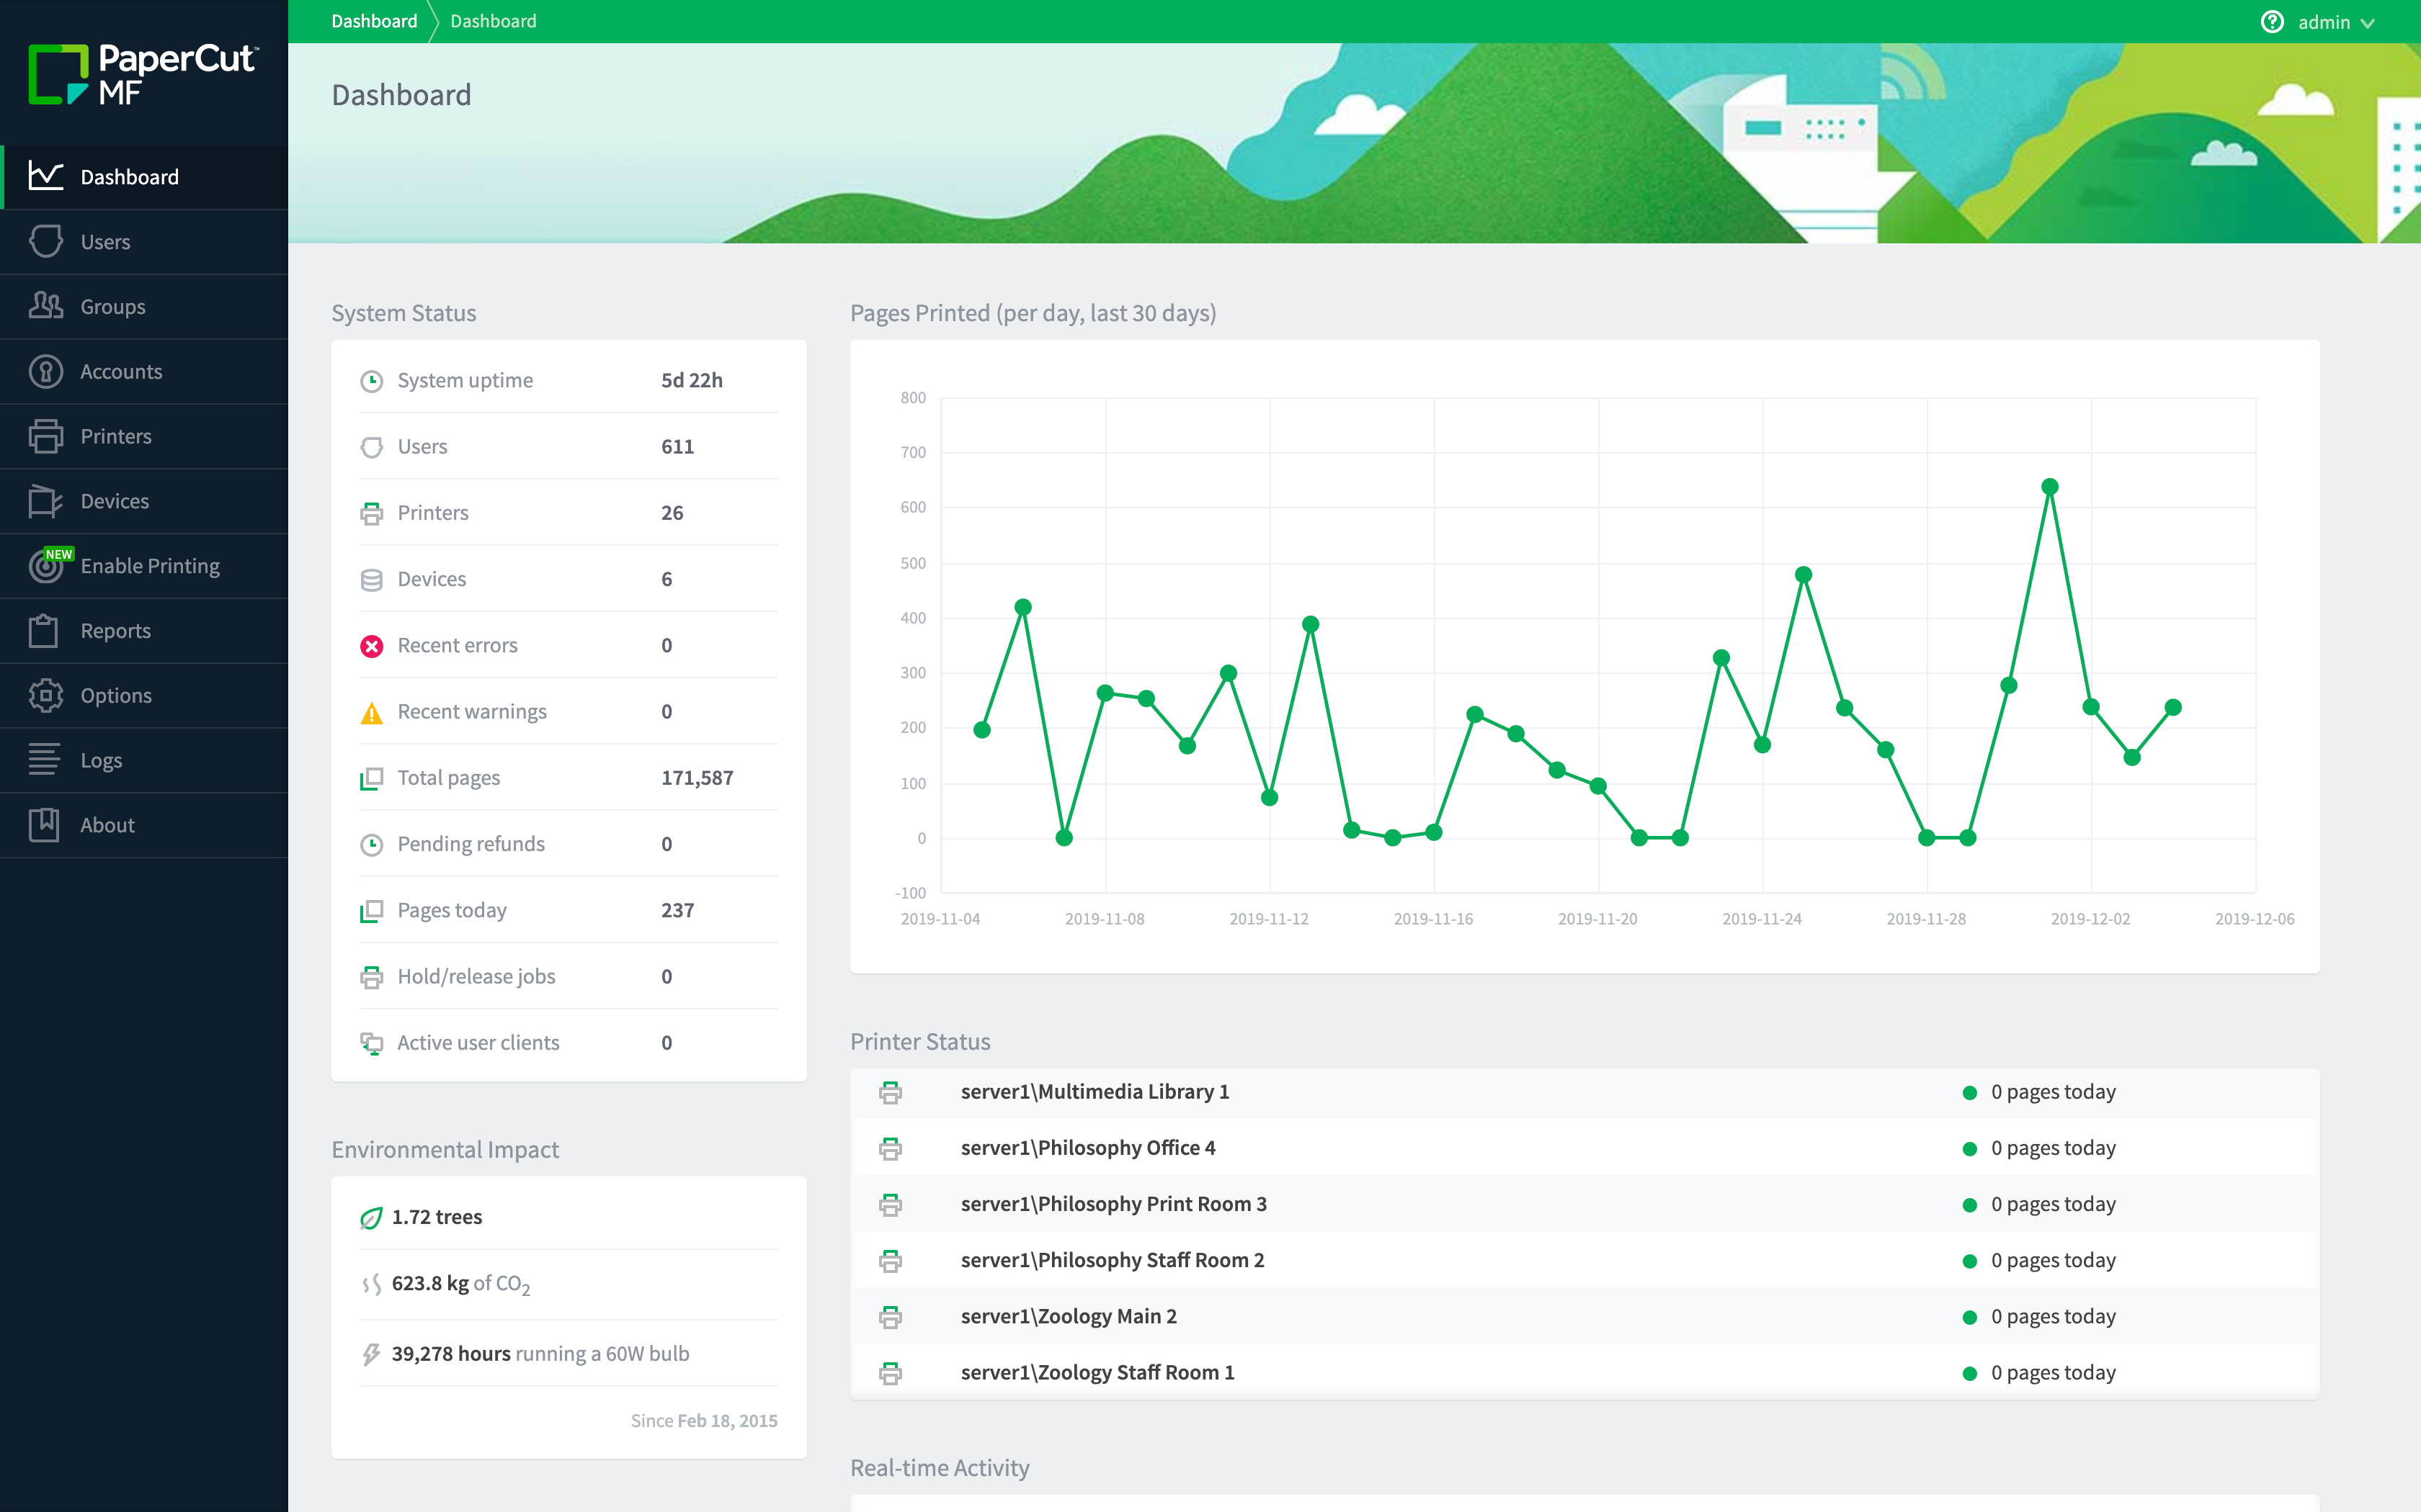Screen dimensions: 2421x1512
Task: Click the Printers sidebar icon
Action: (x=45, y=436)
